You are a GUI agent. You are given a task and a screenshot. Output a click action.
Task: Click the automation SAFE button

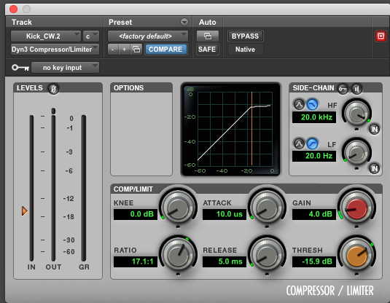pyautogui.click(x=207, y=50)
